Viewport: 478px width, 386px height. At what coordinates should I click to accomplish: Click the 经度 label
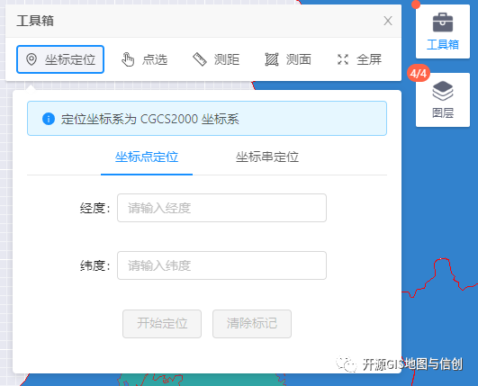pos(95,208)
